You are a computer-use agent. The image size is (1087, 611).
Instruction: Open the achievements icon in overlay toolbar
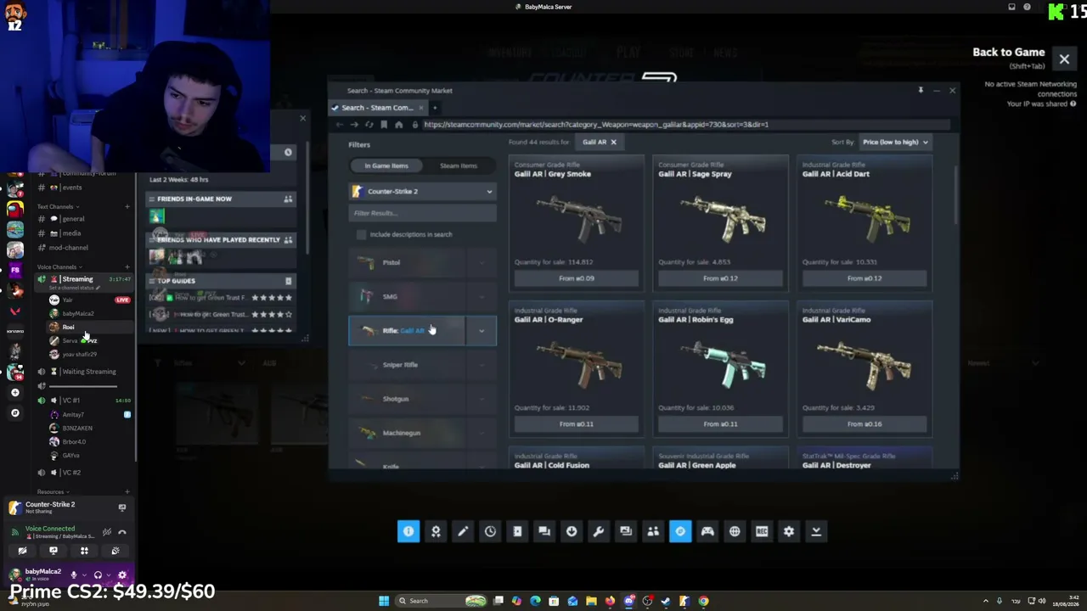click(x=436, y=531)
